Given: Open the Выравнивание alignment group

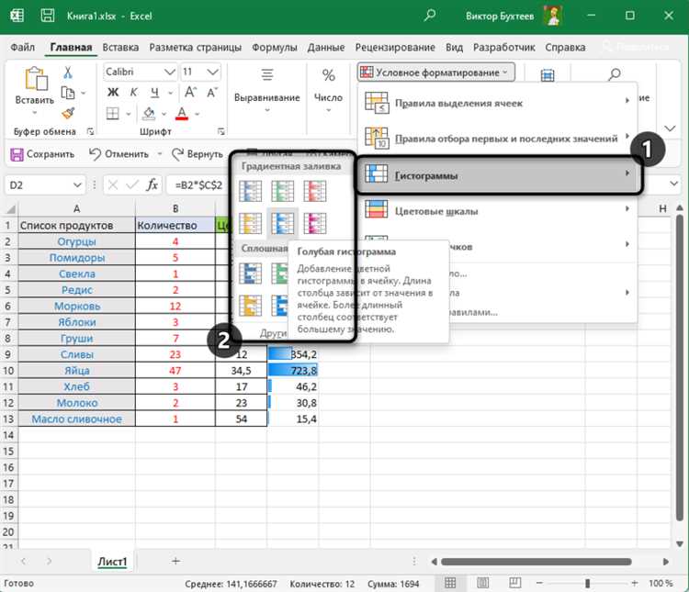Looking at the screenshot, I should (266, 90).
